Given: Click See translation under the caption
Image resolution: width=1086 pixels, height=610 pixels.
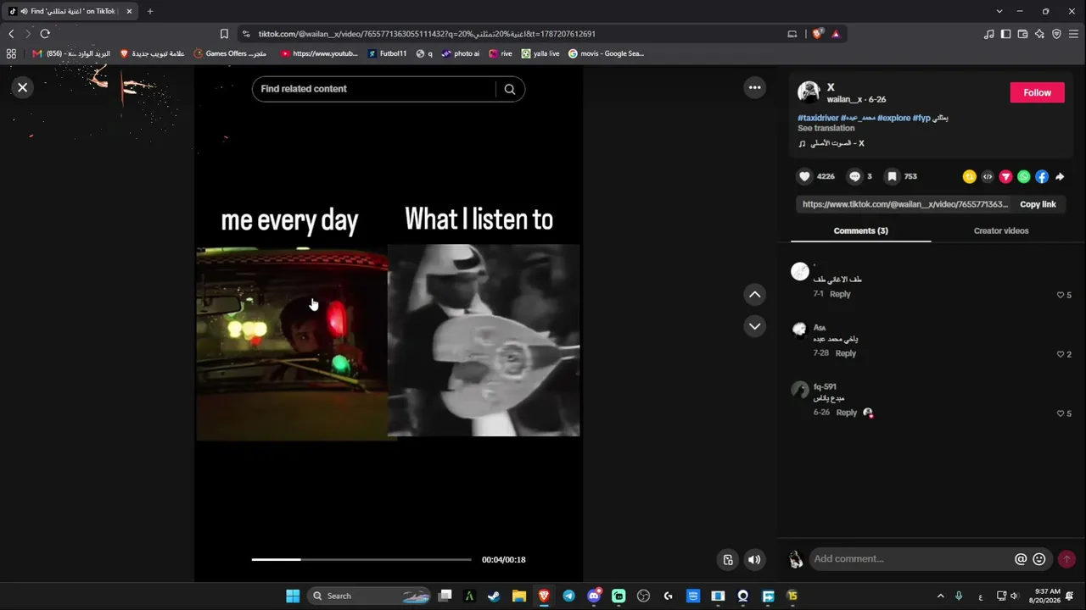Looking at the screenshot, I should tap(826, 129).
